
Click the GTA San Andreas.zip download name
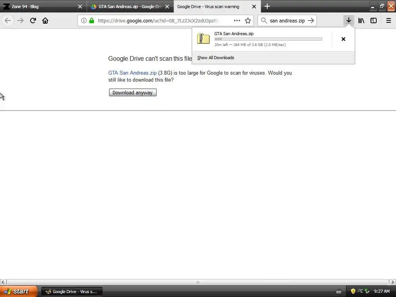click(234, 34)
